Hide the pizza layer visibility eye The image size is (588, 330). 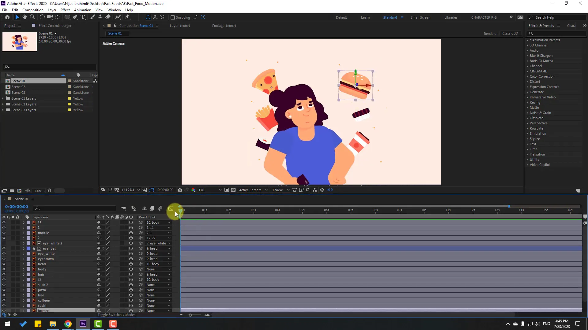[4, 290]
